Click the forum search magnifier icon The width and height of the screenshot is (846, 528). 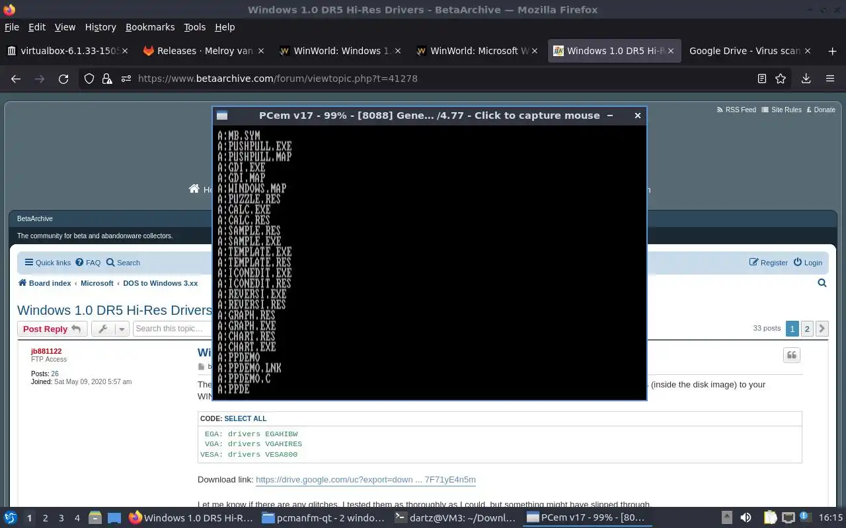(822, 283)
